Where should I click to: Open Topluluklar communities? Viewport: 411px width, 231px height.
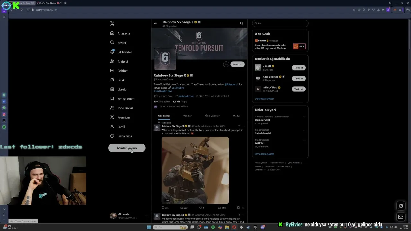click(121, 108)
